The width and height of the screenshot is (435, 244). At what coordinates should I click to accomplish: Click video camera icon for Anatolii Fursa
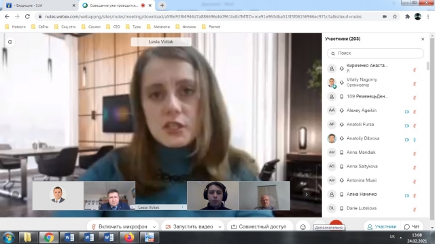point(407,125)
